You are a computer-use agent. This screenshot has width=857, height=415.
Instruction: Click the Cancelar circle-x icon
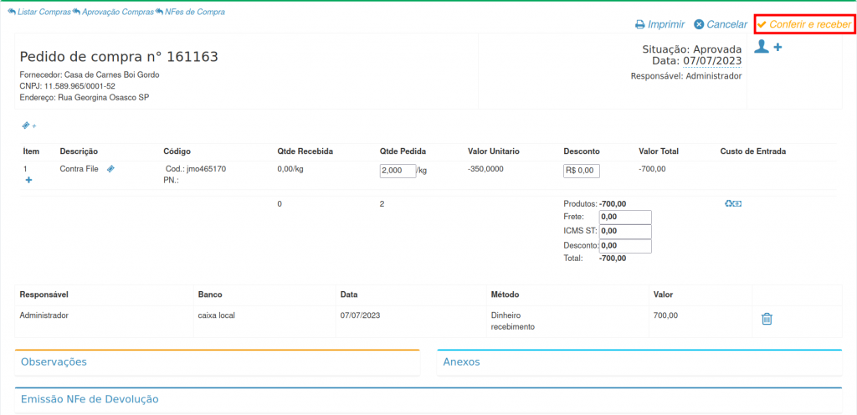[699, 25]
